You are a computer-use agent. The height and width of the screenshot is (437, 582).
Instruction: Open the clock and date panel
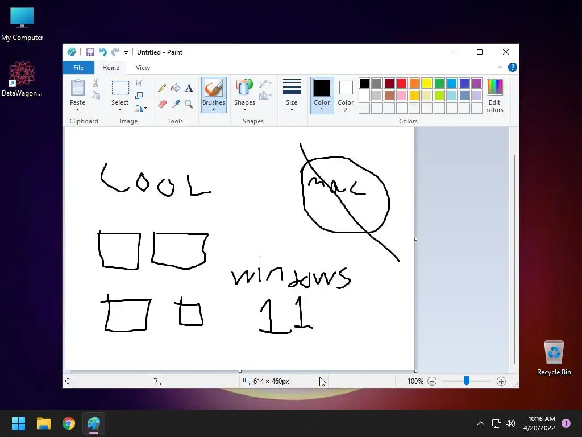(x=539, y=423)
